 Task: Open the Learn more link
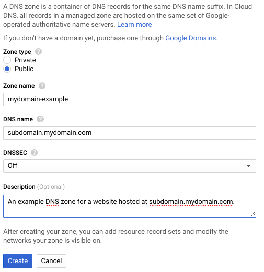point(134,25)
